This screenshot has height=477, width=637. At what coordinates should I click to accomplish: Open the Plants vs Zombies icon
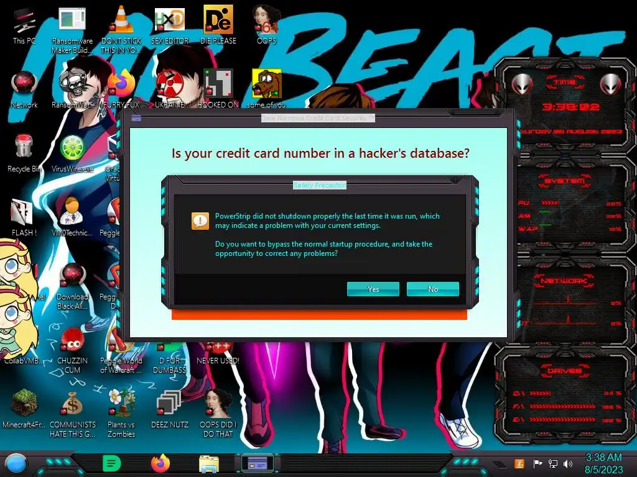click(121, 414)
